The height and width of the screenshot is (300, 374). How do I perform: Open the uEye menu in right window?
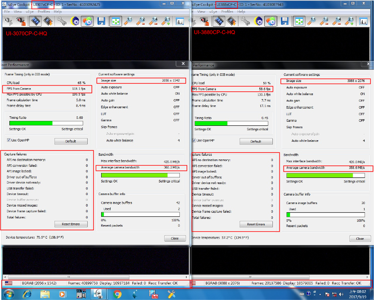click(x=213, y=12)
